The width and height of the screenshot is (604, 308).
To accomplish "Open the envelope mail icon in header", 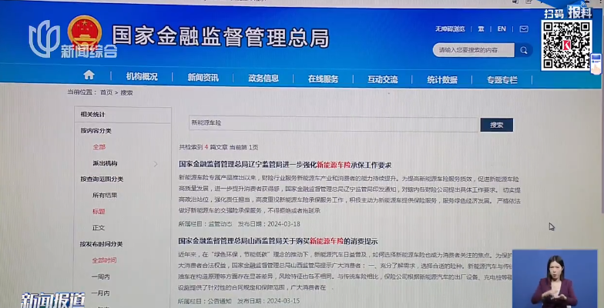I will point(524,29).
